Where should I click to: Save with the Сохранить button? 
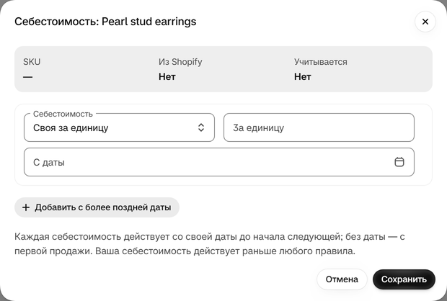[404, 279]
